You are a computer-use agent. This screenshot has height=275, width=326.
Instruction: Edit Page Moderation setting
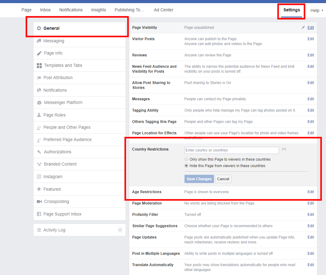coord(311,203)
